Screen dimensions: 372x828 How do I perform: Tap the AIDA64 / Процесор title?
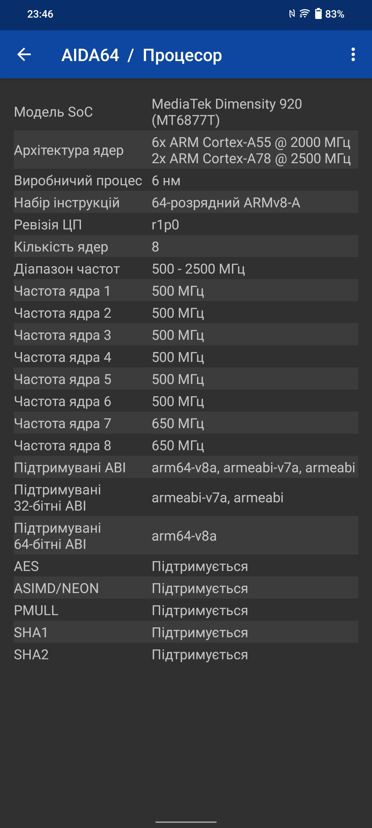point(142,55)
